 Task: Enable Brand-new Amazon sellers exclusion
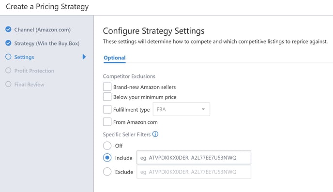click(107, 87)
